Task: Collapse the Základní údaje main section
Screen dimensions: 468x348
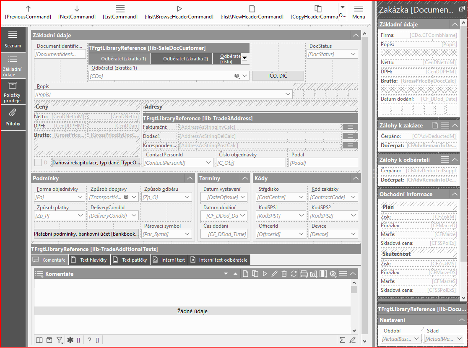Action: [355, 36]
